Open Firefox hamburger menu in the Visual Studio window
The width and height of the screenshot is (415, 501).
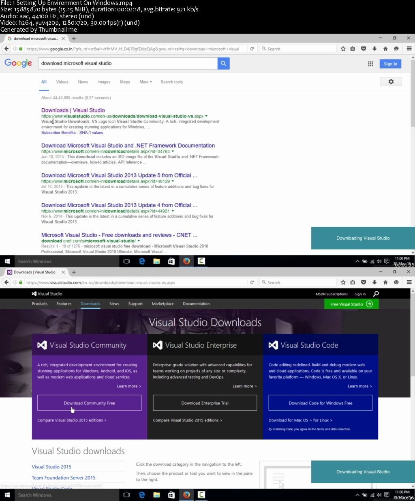(x=409, y=282)
